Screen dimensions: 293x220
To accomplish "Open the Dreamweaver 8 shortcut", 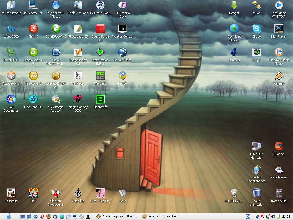I will coord(33,52).
